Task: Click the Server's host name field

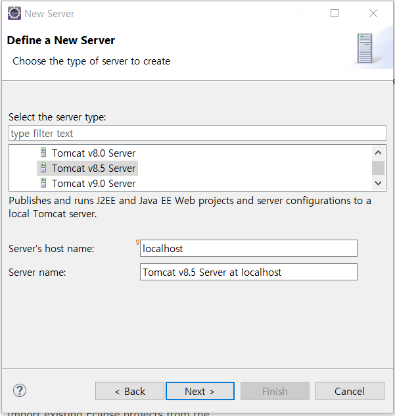Action: click(x=248, y=248)
